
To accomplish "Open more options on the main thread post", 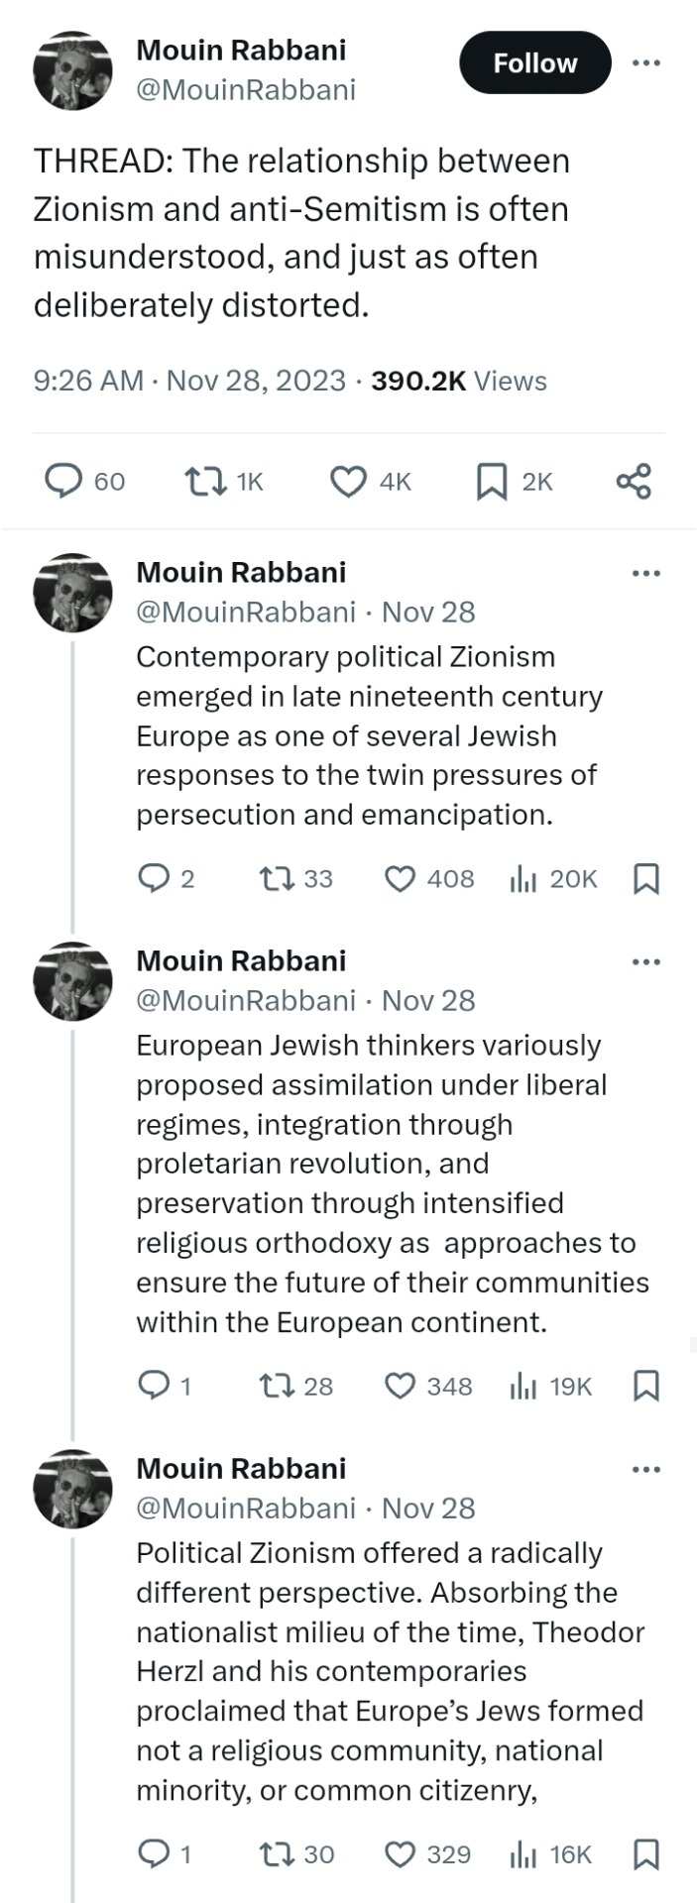I will pyautogui.click(x=645, y=62).
